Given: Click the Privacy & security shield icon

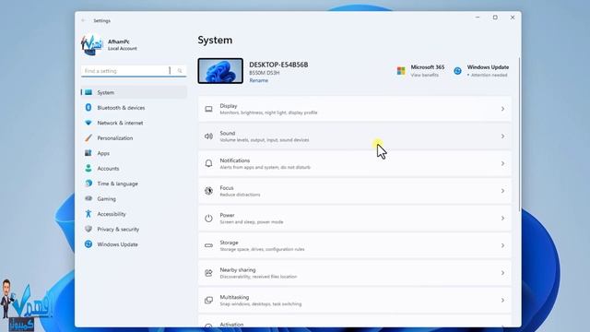Looking at the screenshot, I should point(88,229).
